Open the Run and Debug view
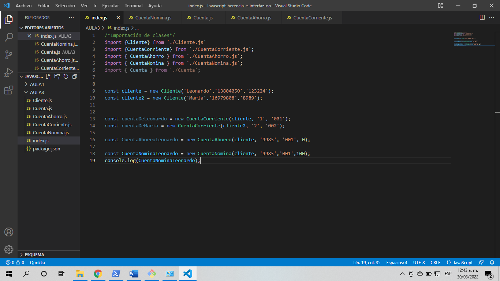500x281 pixels. [x=9, y=72]
